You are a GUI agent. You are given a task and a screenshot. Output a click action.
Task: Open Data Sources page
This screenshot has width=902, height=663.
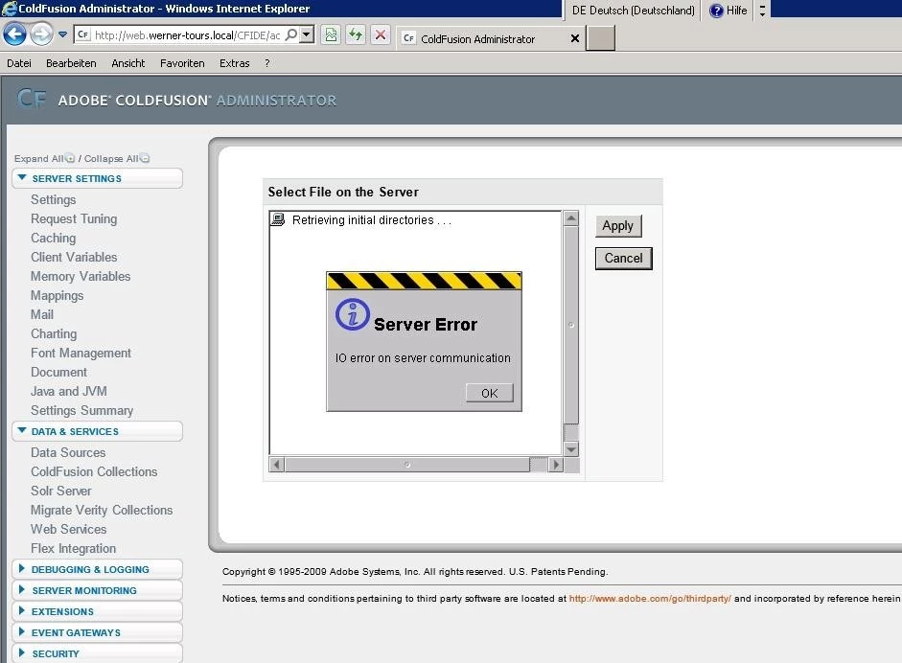pos(68,452)
